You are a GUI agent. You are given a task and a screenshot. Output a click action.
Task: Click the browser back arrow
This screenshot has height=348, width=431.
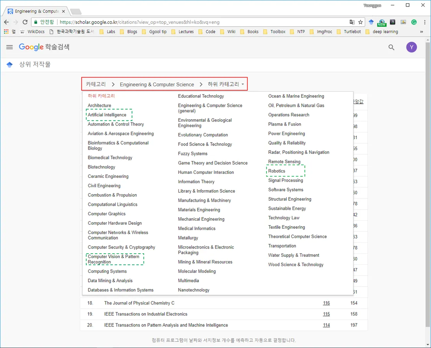click(6, 22)
